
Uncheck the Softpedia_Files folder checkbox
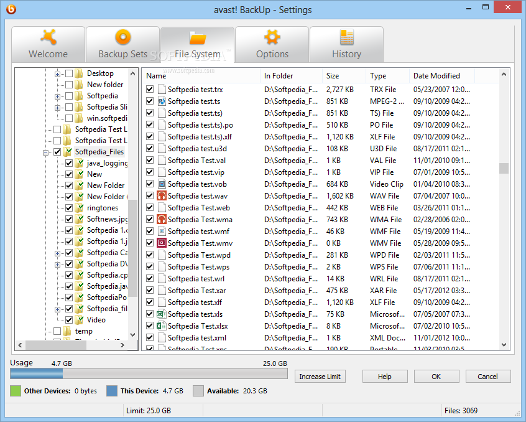57,152
